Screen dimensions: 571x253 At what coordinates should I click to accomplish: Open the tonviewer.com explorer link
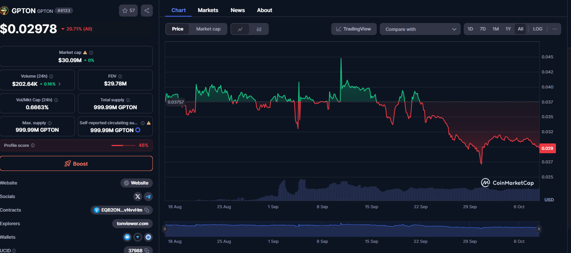(x=132, y=224)
